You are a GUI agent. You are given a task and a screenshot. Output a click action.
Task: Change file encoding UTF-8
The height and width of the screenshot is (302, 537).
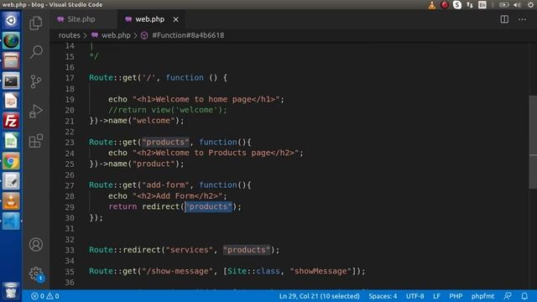point(415,296)
